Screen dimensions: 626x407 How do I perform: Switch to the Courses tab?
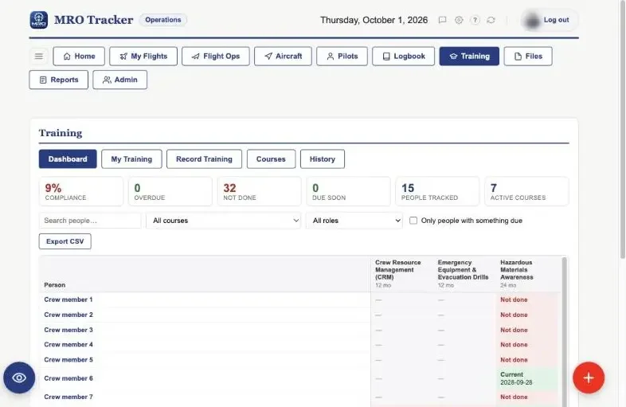tap(271, 159)
